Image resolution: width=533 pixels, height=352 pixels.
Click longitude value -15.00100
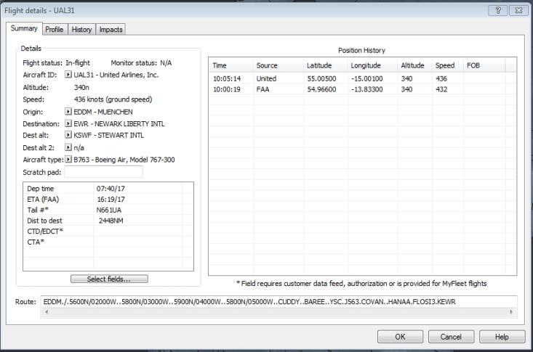point(366,78)
